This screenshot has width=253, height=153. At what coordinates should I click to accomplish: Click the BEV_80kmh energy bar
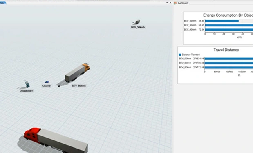(229, 25)
